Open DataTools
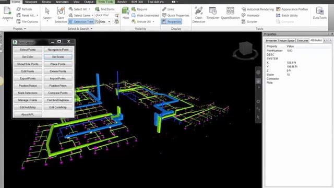 pos(320,13)
